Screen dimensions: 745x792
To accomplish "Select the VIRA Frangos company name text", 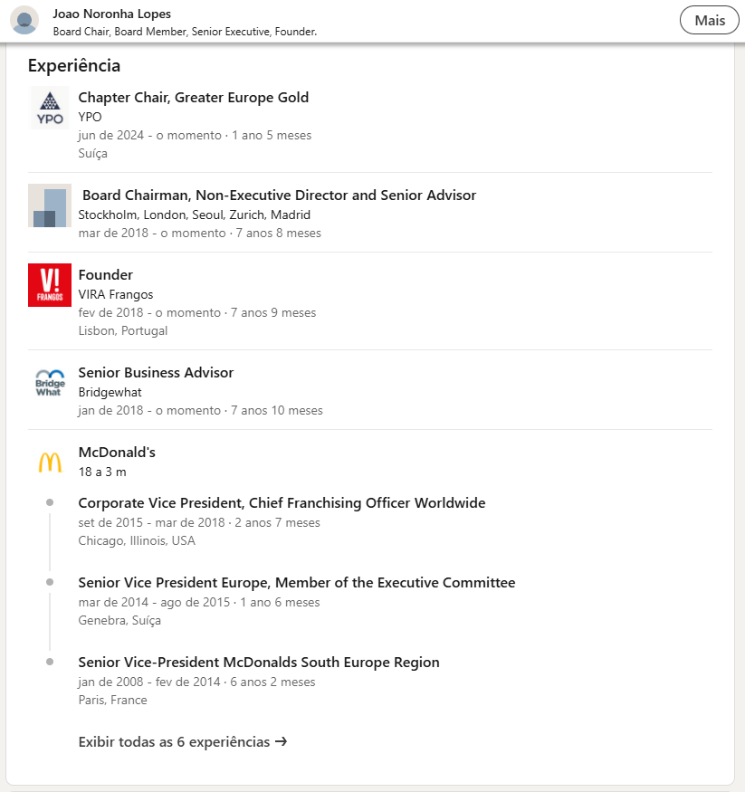I will 116,295.
